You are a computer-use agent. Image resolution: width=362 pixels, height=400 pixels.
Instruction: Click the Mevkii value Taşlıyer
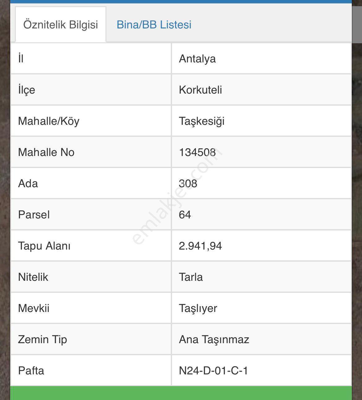[198, 309]
